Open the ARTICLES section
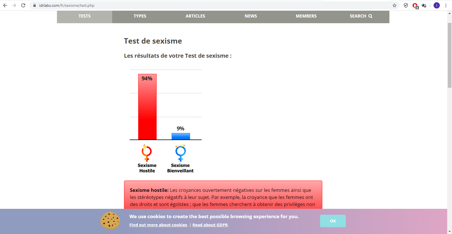This screenshot has height=234, width=452. (x=195, y=16)
